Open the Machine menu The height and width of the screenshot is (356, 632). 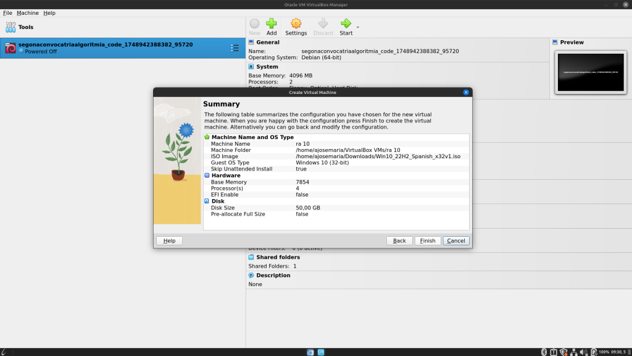(x=27, y=13)
